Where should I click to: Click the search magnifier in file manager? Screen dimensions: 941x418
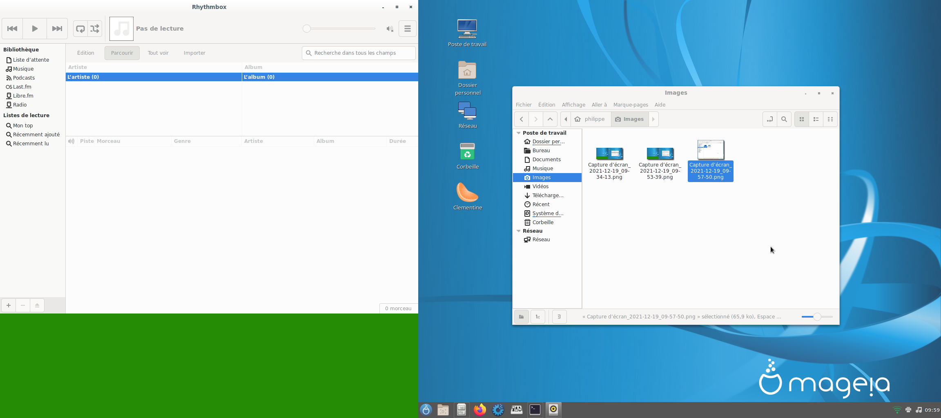[784, 119]
